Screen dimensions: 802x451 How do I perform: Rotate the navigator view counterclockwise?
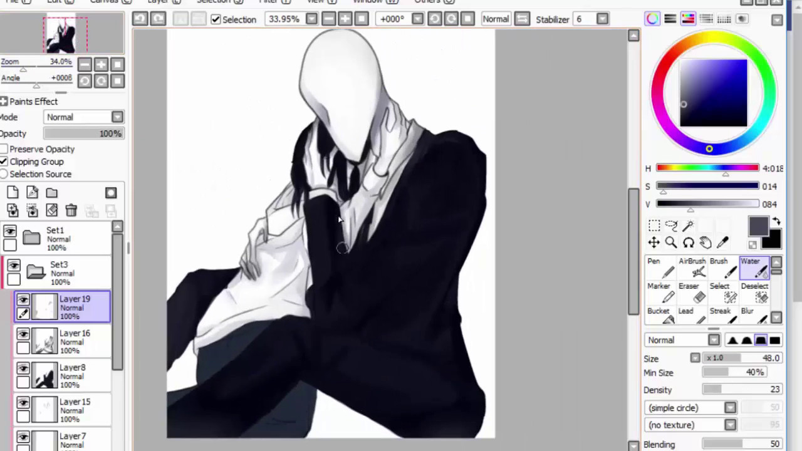pos(85,81)
